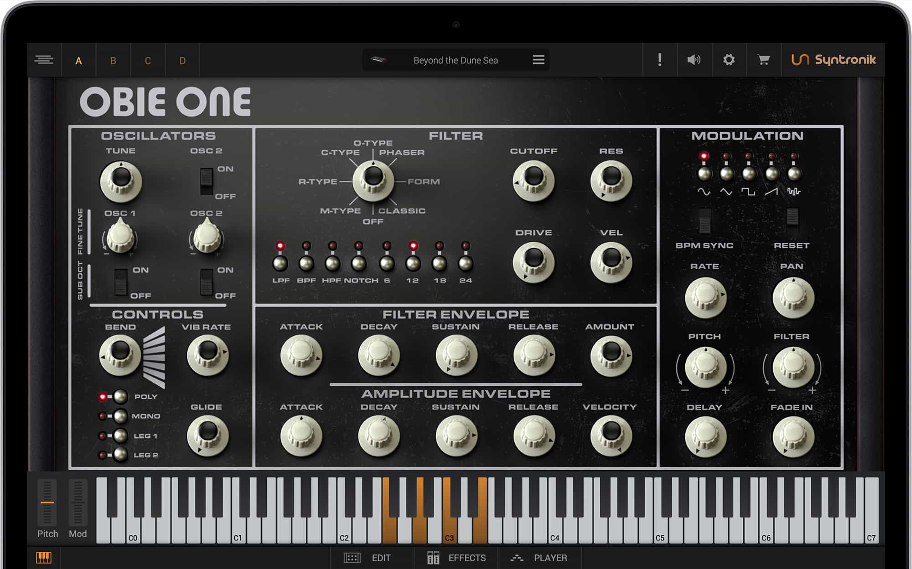The width and height of the screenshot is (912, 569).
Task: Select 24 dB filter slope button
Action: point(465,263)
